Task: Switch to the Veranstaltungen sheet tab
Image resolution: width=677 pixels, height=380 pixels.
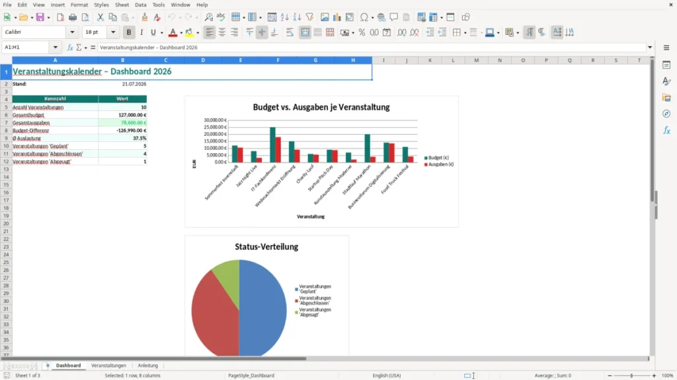Action: point(109,365)
